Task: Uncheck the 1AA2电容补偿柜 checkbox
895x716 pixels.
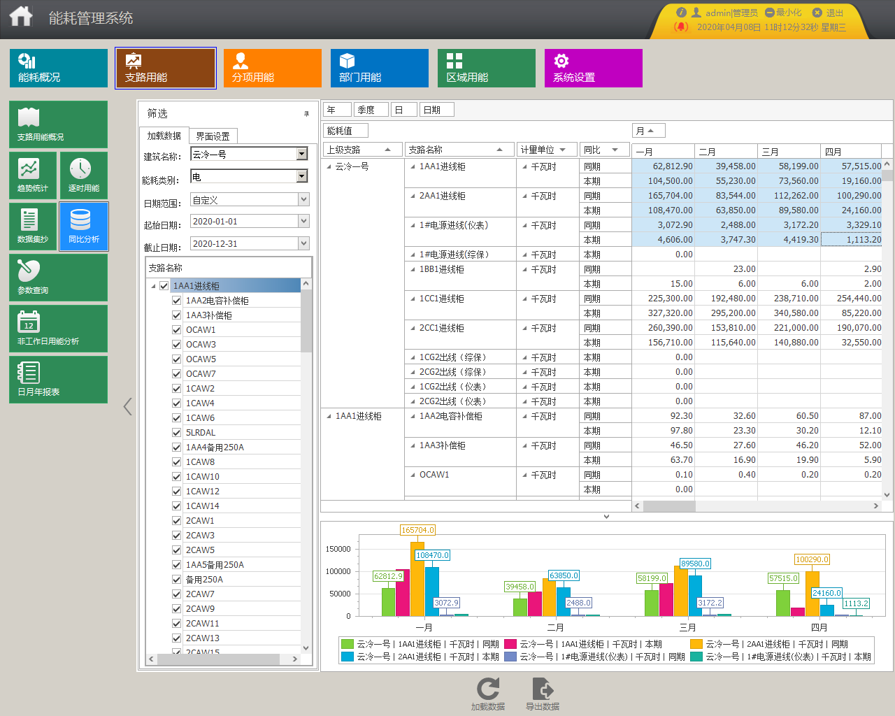Action: tap(176, 301)
